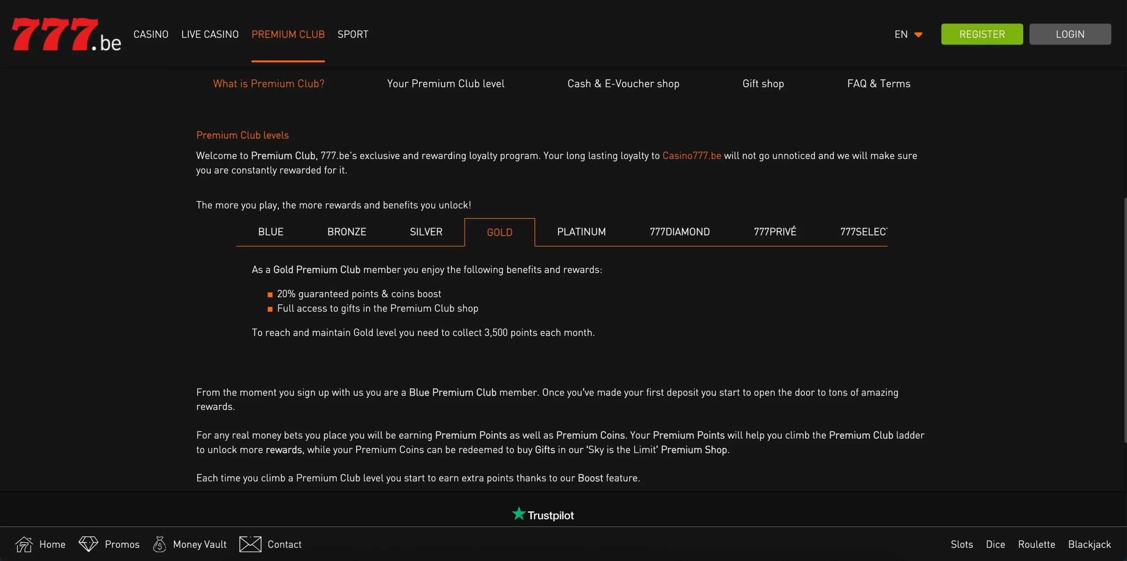Click the Promos diamond icon
Image resolution: width=1127 pixels, height=561 pixels.
point(88,544)
